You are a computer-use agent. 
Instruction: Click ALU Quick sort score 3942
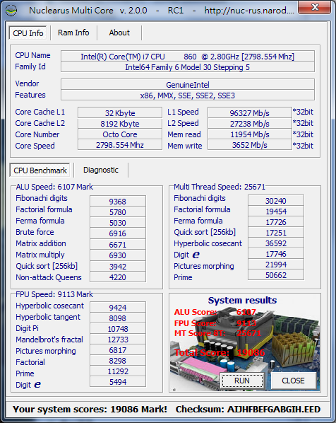pyautogui.click(x=118, y=266)
